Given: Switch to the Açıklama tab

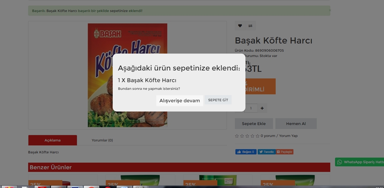Looking at the screenshot, I should [52, 140].
